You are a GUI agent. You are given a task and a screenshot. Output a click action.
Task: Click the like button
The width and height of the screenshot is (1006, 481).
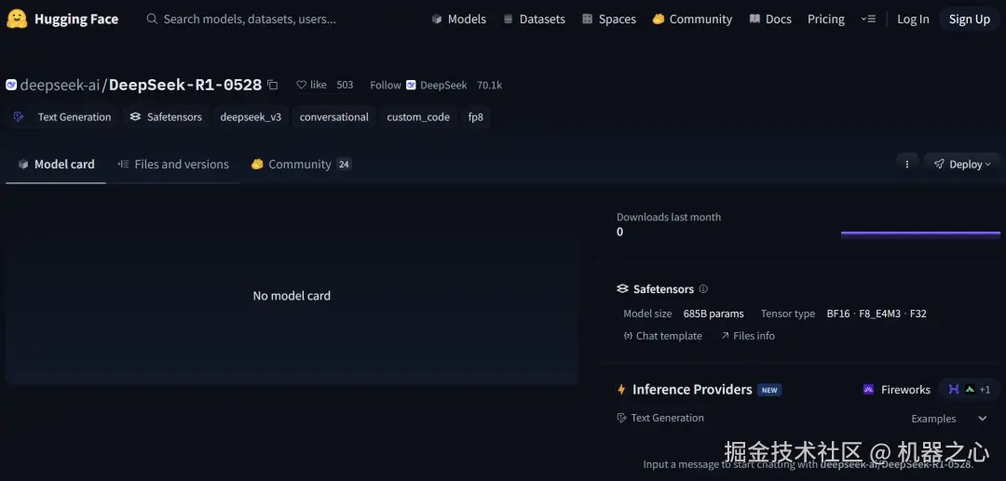pyautogui.click(x=311, y=85)
